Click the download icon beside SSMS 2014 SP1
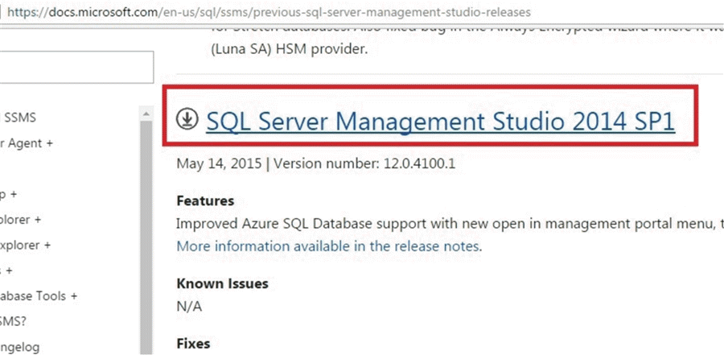The width and height of the screenshot is (724, 355). tap(187, 120)
